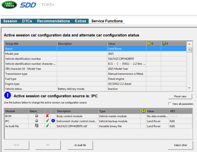Click the yellow warning icon in the module table header

[143, 111]
